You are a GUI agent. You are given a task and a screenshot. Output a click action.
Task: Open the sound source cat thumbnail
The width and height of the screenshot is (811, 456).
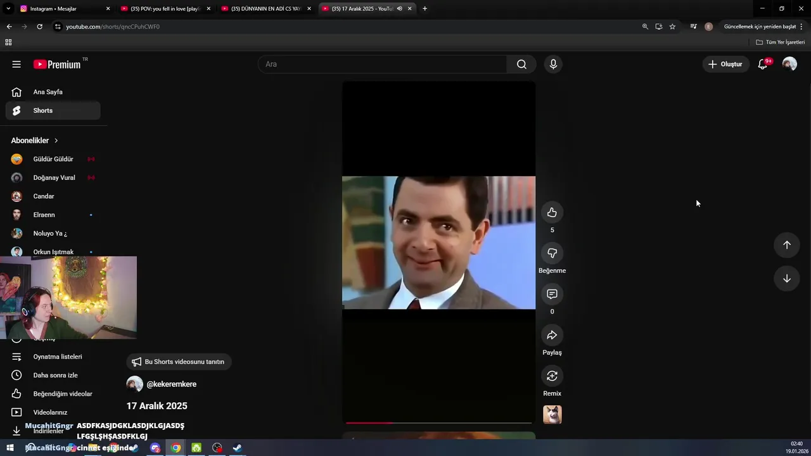[x=552, y=415]
